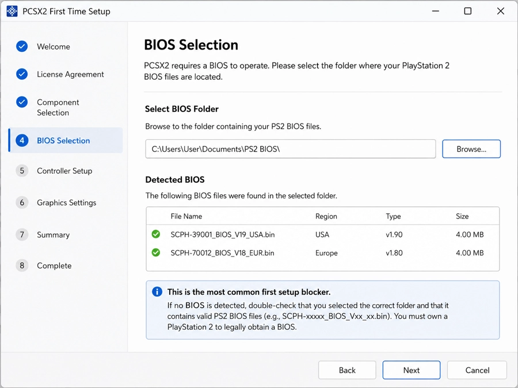The width and height of the screenshot is (518, 388).
Task: Go to the License Agreement step
Action: point(70,74)
